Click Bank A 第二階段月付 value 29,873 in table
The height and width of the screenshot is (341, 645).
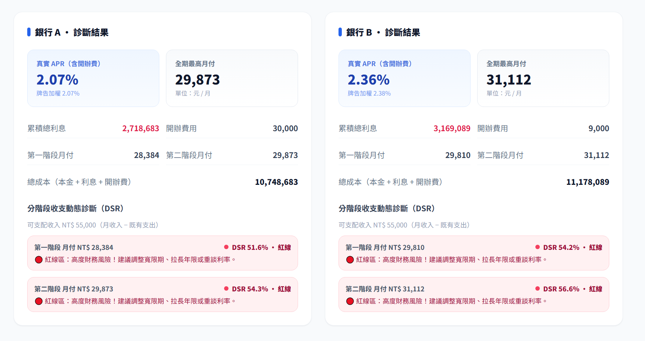(285, 155)
